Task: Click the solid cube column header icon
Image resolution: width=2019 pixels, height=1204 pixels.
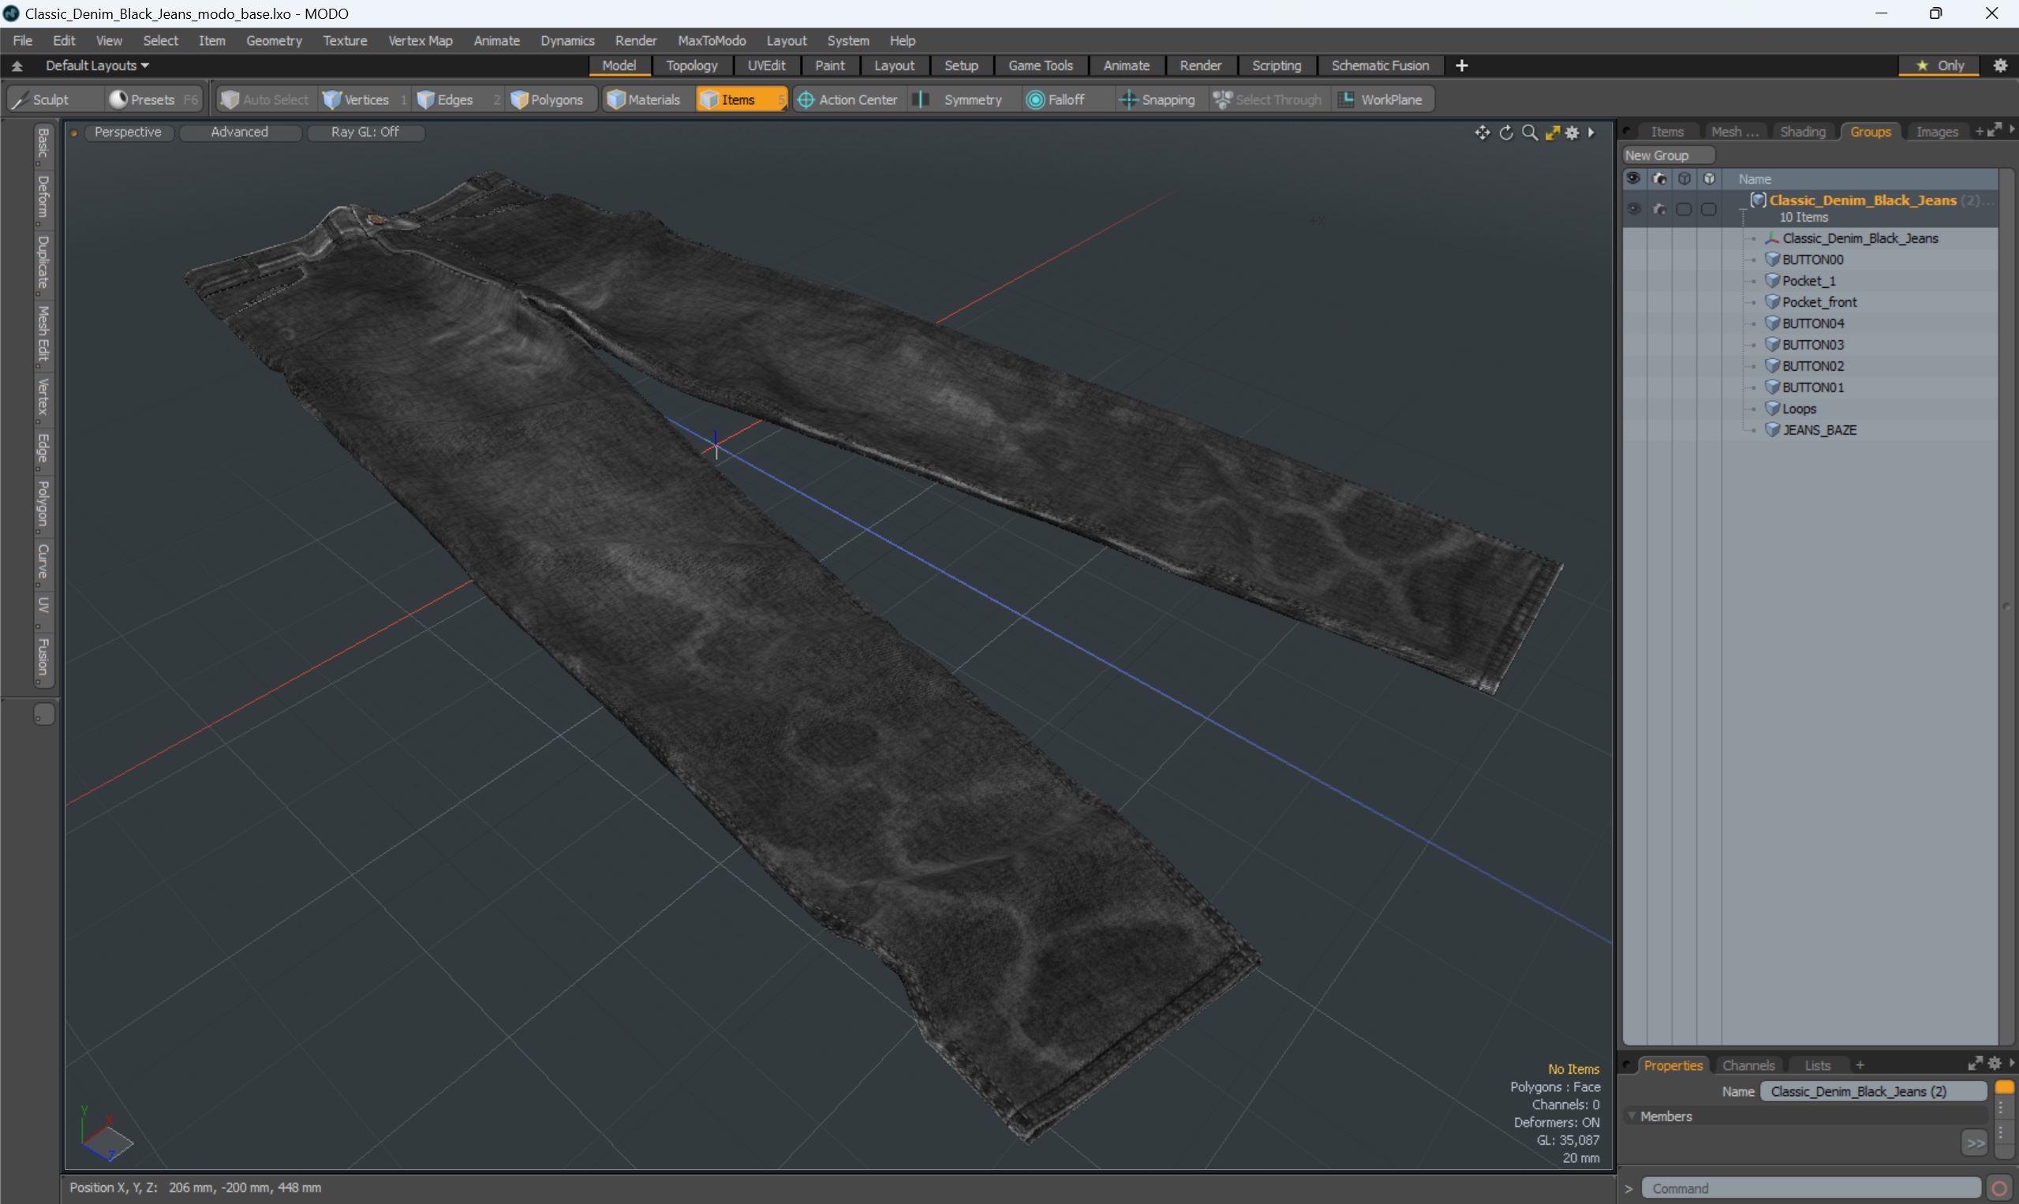Action: (1710, 178)
